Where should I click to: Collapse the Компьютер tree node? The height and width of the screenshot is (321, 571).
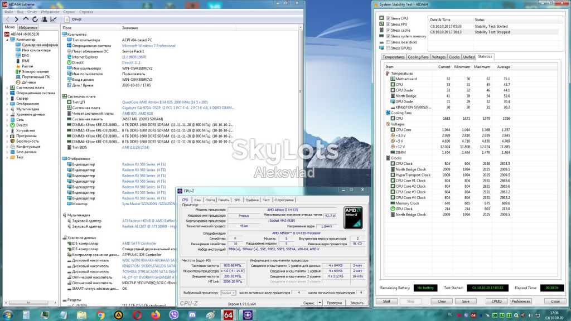coord(7,40)
